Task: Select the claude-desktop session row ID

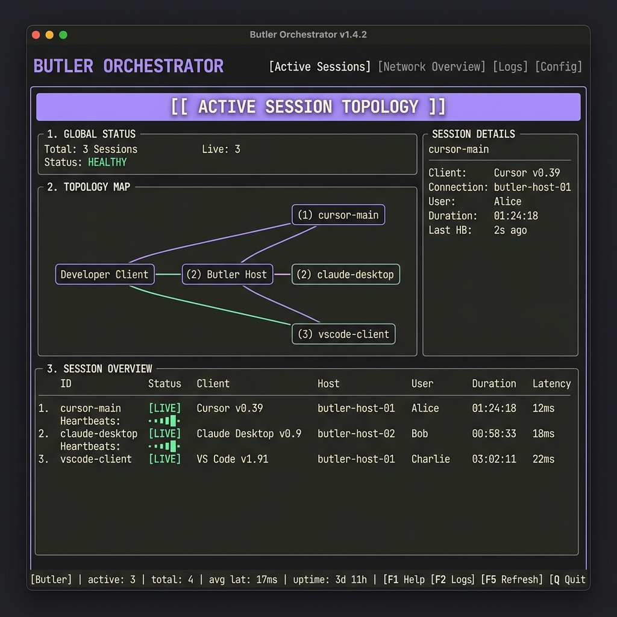Action: 99,434
